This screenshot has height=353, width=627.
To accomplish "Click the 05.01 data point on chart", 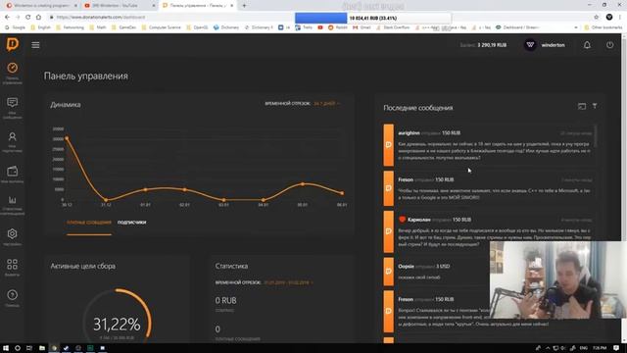I will pos(303,184).
